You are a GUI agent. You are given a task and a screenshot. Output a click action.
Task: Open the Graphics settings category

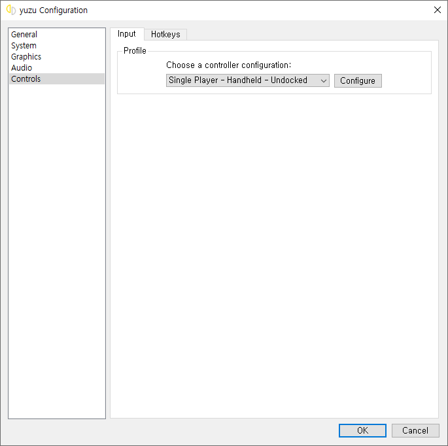[x=56, y=57]
